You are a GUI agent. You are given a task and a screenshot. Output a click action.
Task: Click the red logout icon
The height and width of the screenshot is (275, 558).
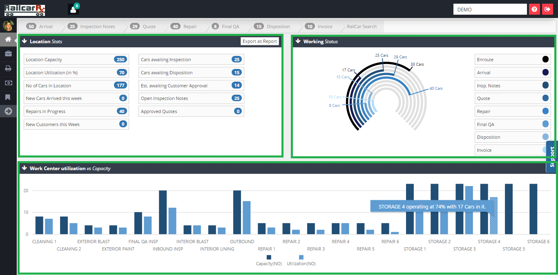pos(547,9)
